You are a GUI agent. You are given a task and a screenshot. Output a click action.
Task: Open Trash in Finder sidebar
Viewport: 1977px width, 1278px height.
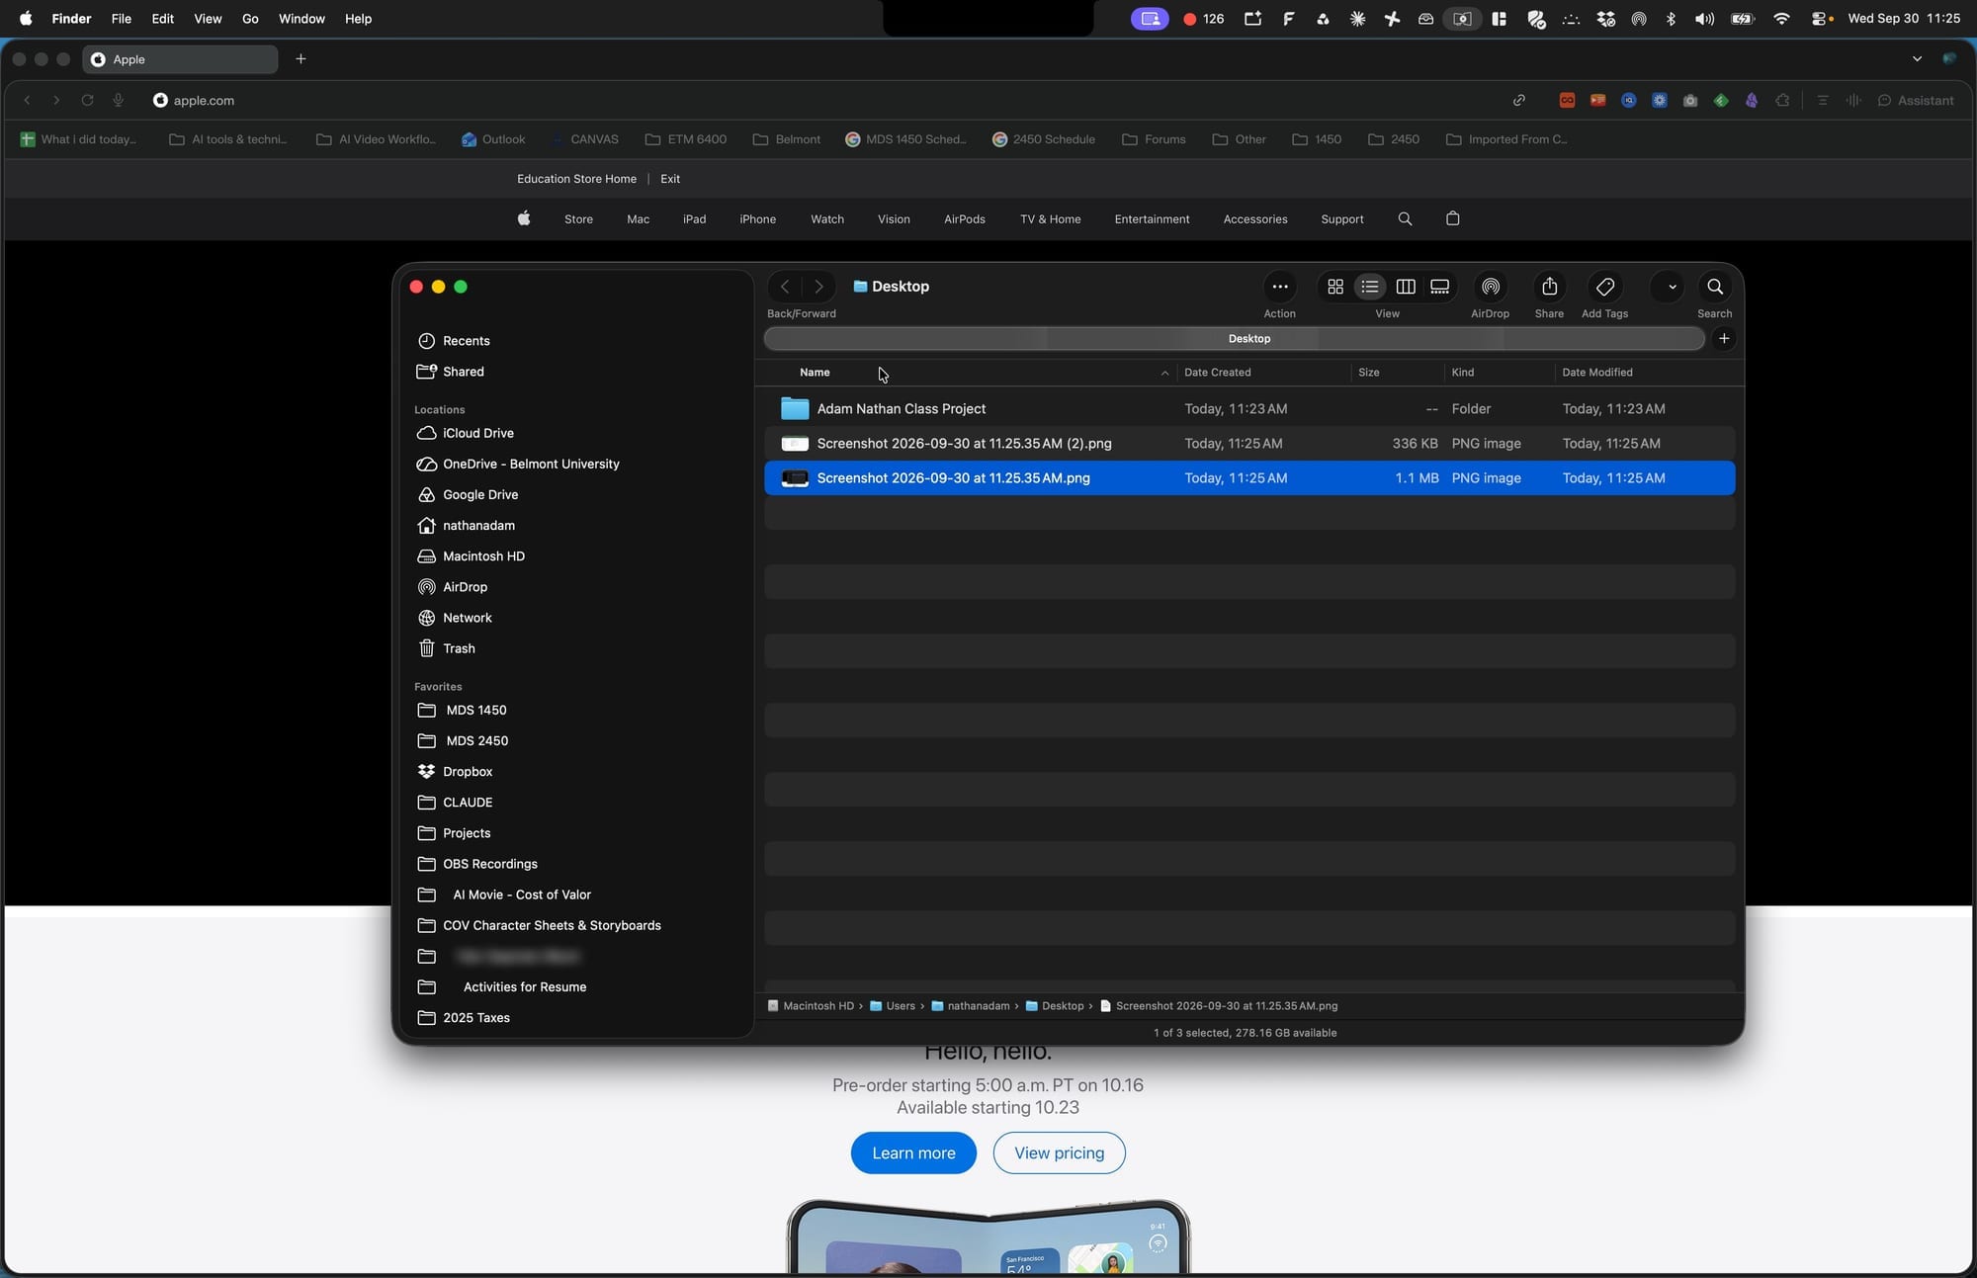(459, 648)
